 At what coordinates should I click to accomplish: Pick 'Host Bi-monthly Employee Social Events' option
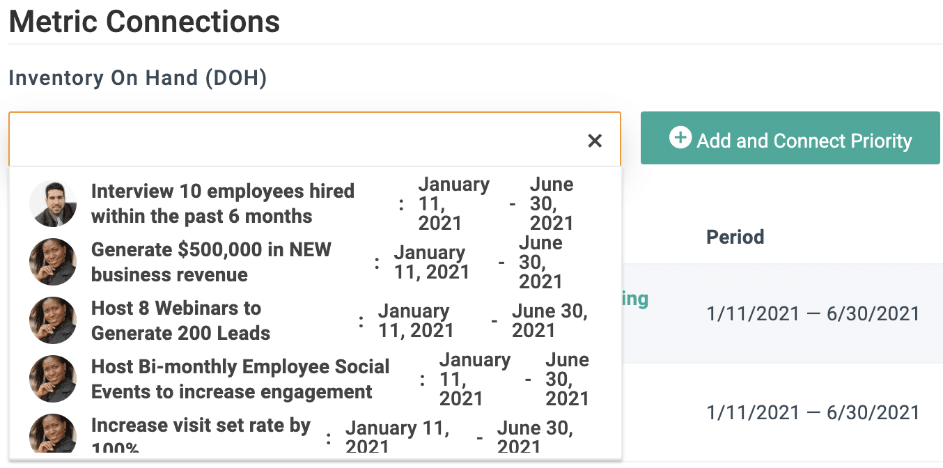(240, 379)
